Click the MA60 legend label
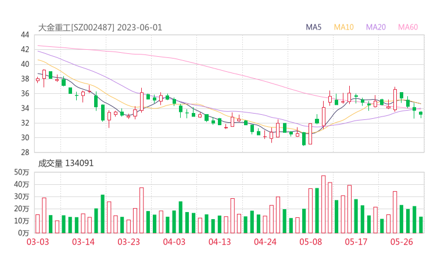The image size is (430, 255). [x=408, y=27]
